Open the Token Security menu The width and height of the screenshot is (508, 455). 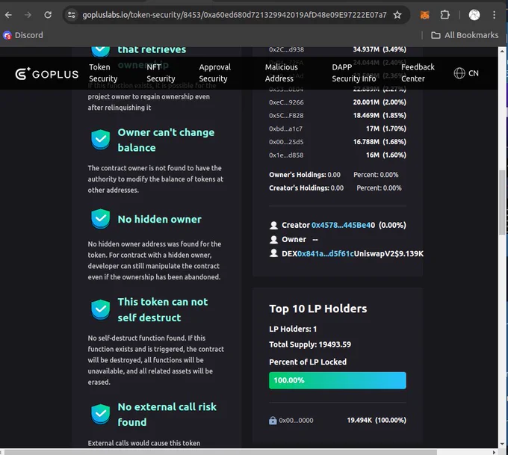pyautogui.click(x=103, y=73)
